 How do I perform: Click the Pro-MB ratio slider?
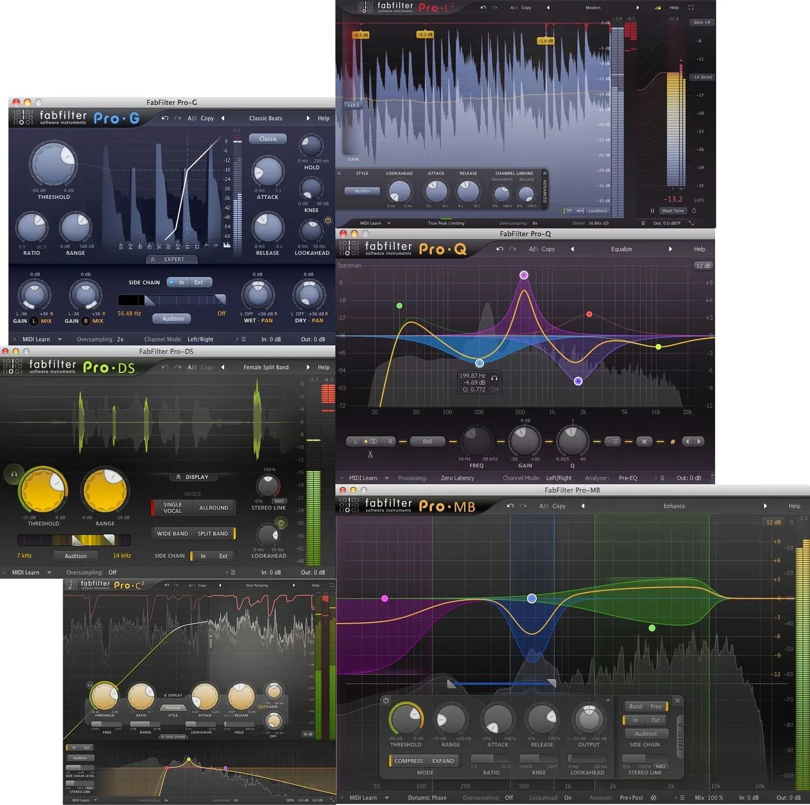(490, 759)
